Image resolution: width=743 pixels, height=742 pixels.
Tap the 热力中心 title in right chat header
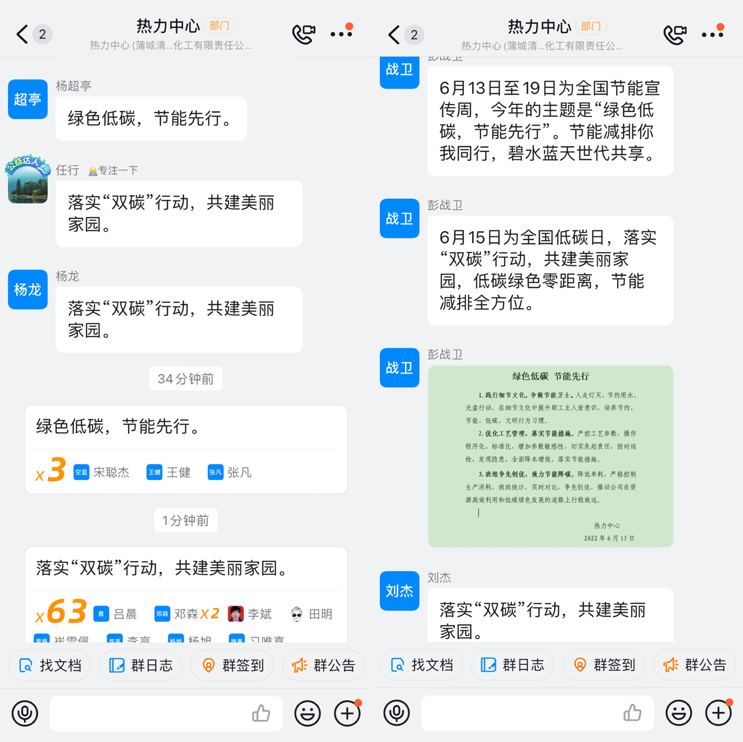[539, 26]
